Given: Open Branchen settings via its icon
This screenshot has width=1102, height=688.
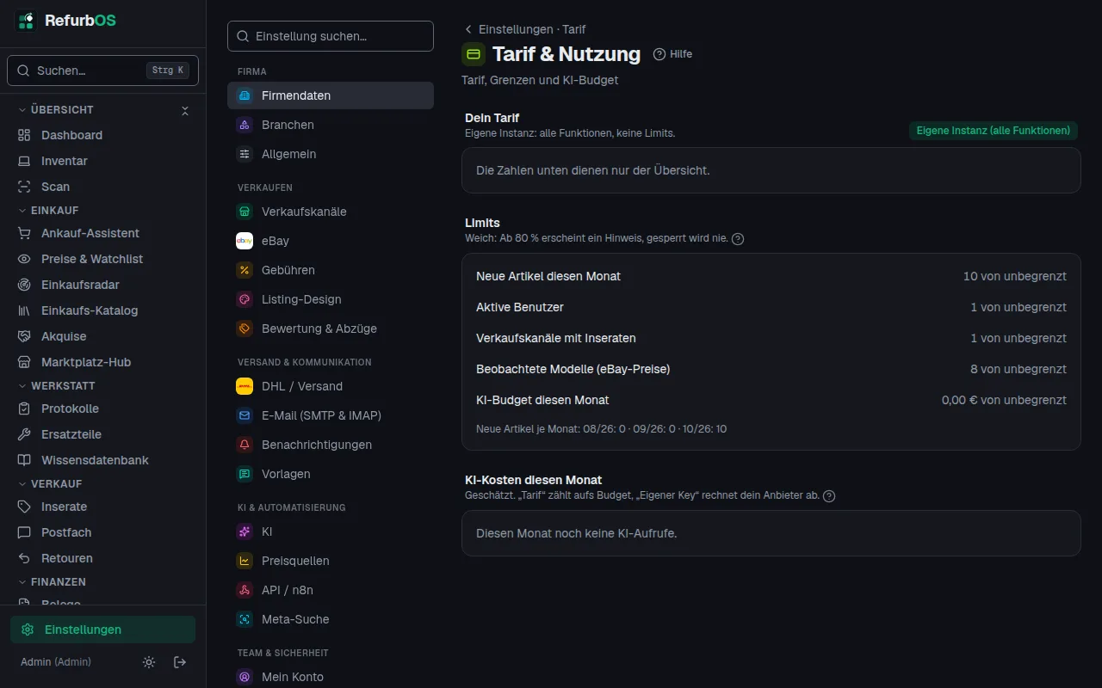Looking at the screenshot, I should (x=245, y=125).
